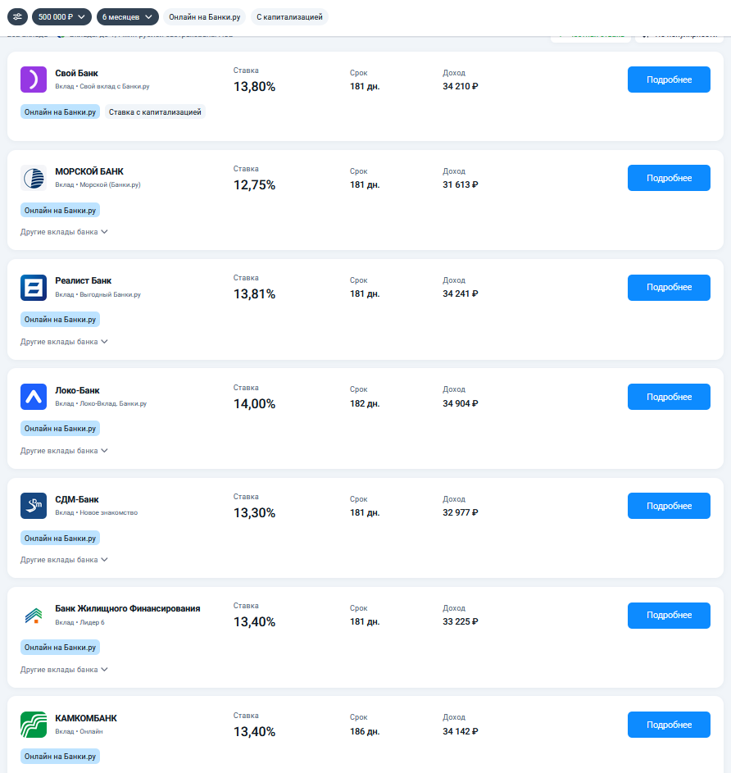
Task: Open the filters settings icon
Action: 17,16
